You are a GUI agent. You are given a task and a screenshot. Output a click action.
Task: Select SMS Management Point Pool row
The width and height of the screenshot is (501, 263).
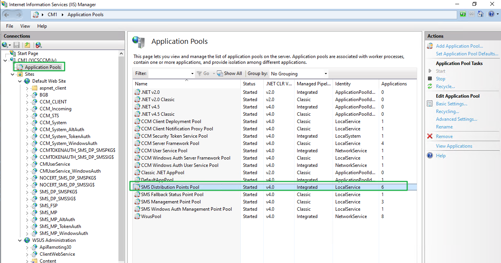[275, 202]
